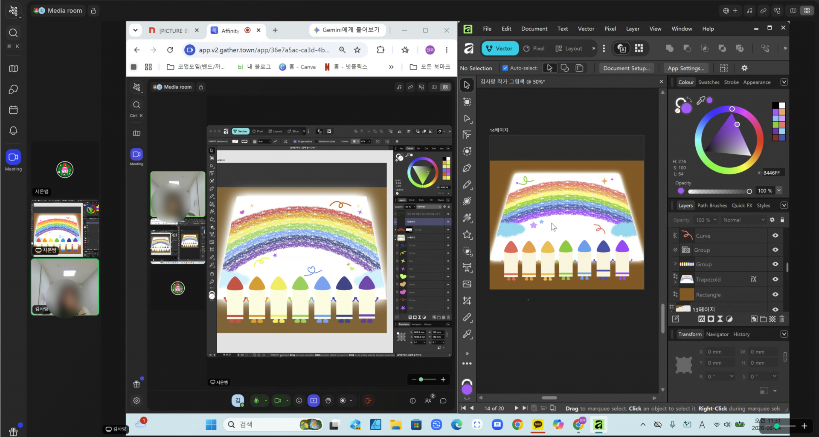Open the Layer menu in Affinity
This screenshot has width=819, height=437.
point(633,29)
